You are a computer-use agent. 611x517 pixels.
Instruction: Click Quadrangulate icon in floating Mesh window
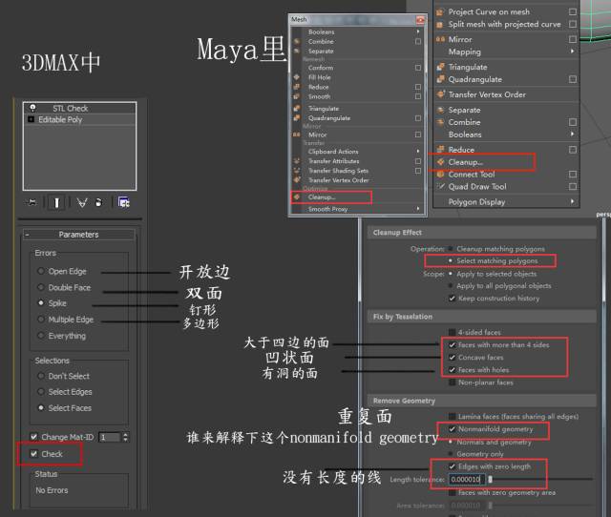coord(297,117)
